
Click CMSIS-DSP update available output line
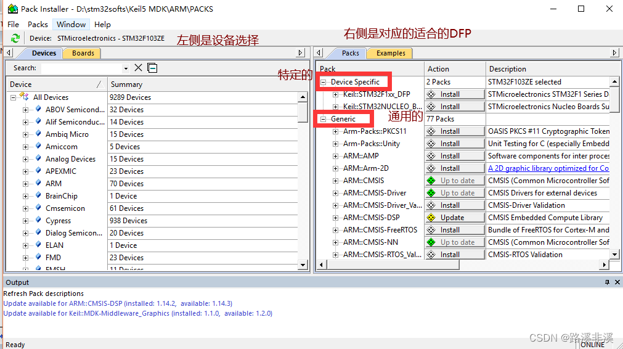tap(118, 304)
